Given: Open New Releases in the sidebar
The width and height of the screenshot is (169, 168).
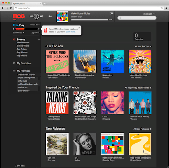Looking at the screenshot, I should (23, 42).
